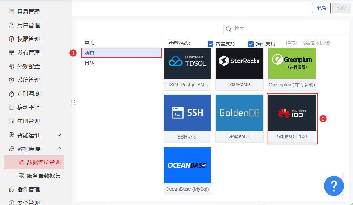Viewport: 353px width, 205px height.
Task: Go to 数据连接管理 submenu
Action: coord(34,162)
